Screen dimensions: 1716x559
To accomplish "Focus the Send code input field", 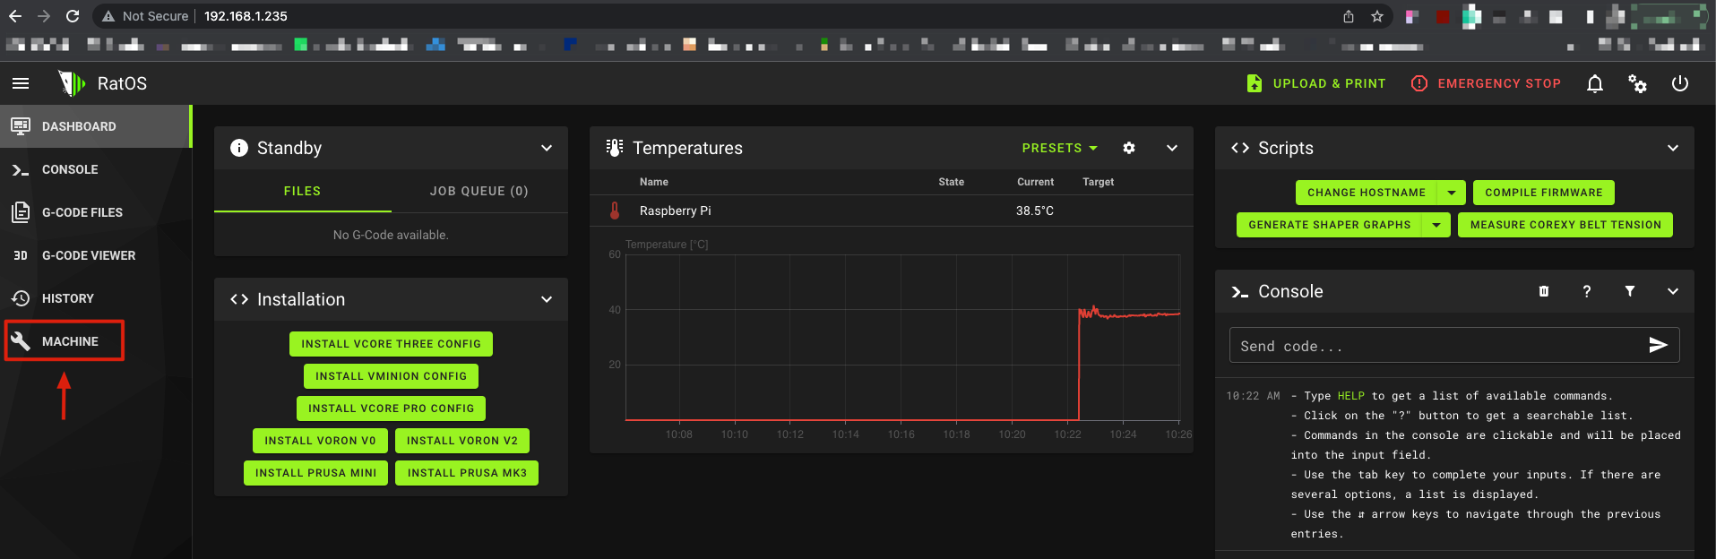I will (1438, 346).
